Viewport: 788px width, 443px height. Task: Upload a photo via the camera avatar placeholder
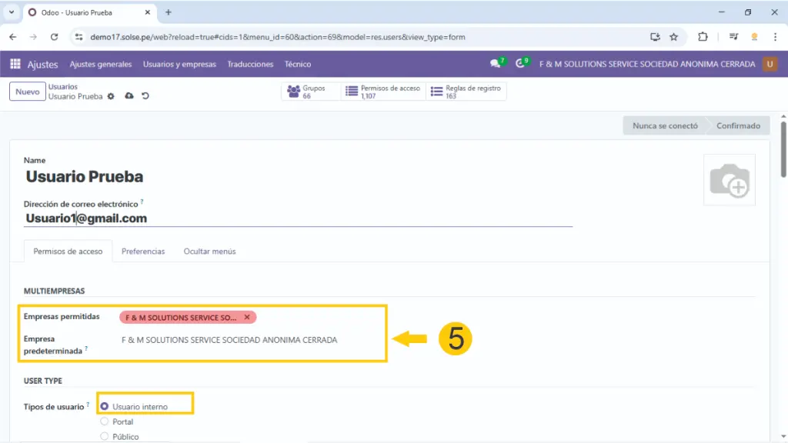[729, 180]
